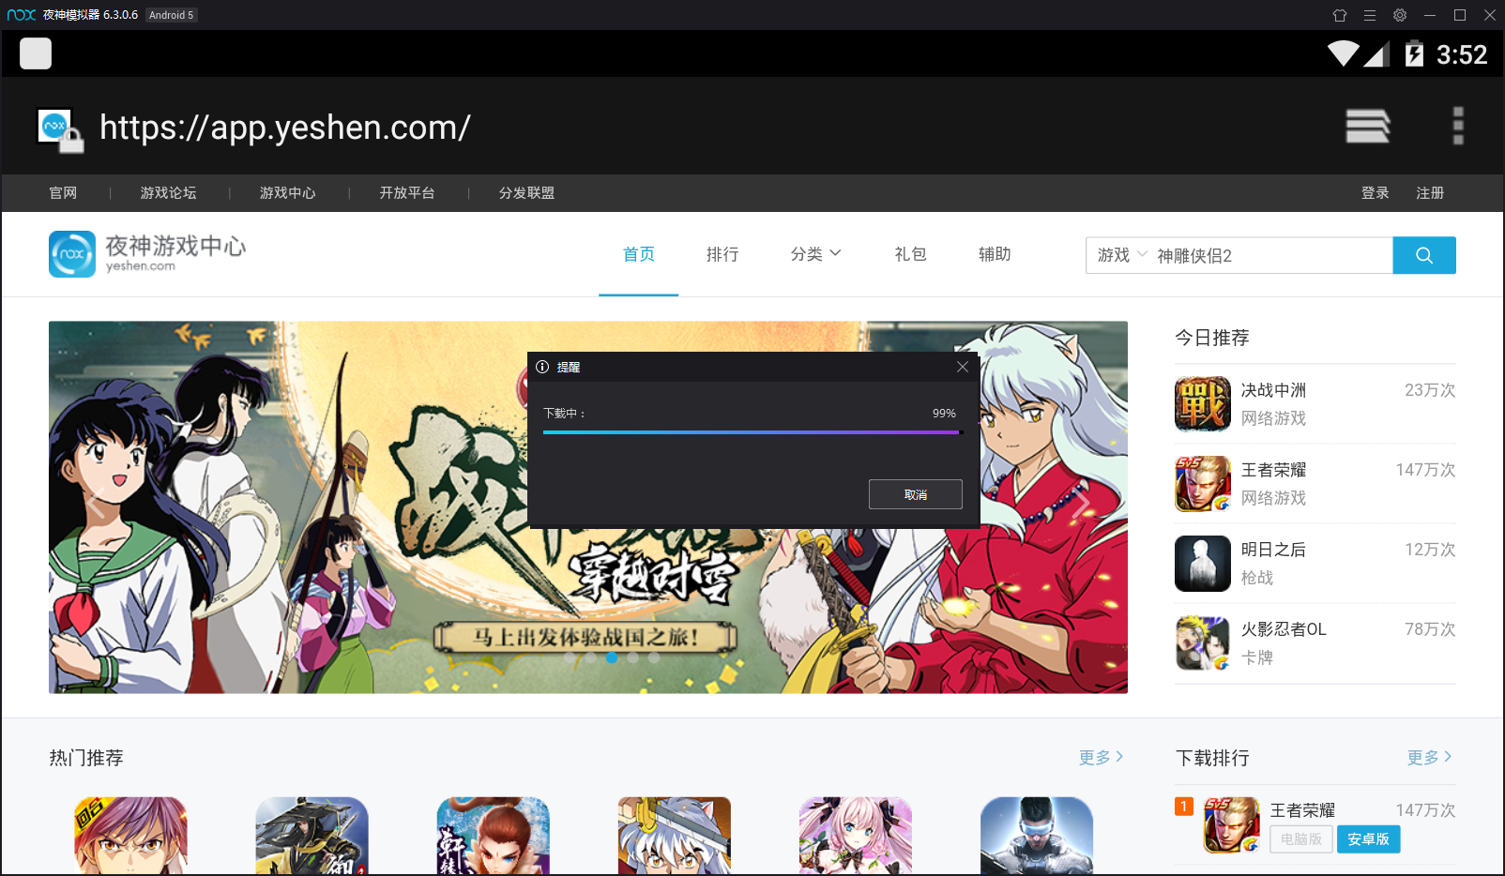
Task: Click the battery charging status icon
Action: click(1414, 54)
